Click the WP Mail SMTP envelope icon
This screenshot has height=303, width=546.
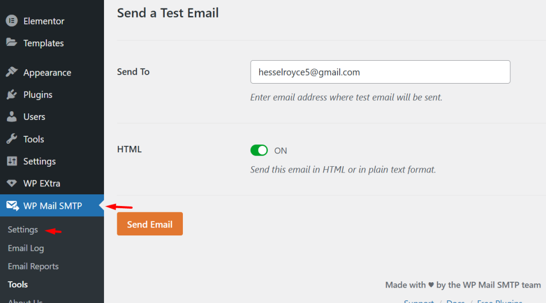point(13,206)
